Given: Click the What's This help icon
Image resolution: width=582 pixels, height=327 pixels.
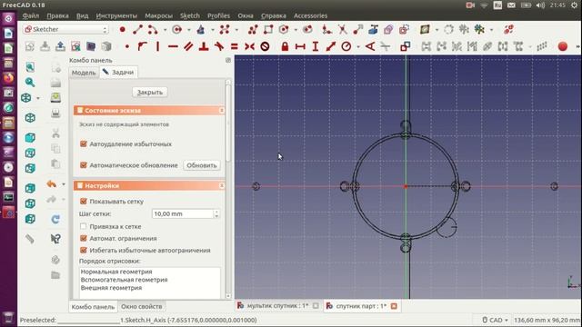Looking at the screenshot, I should (55, 239).
